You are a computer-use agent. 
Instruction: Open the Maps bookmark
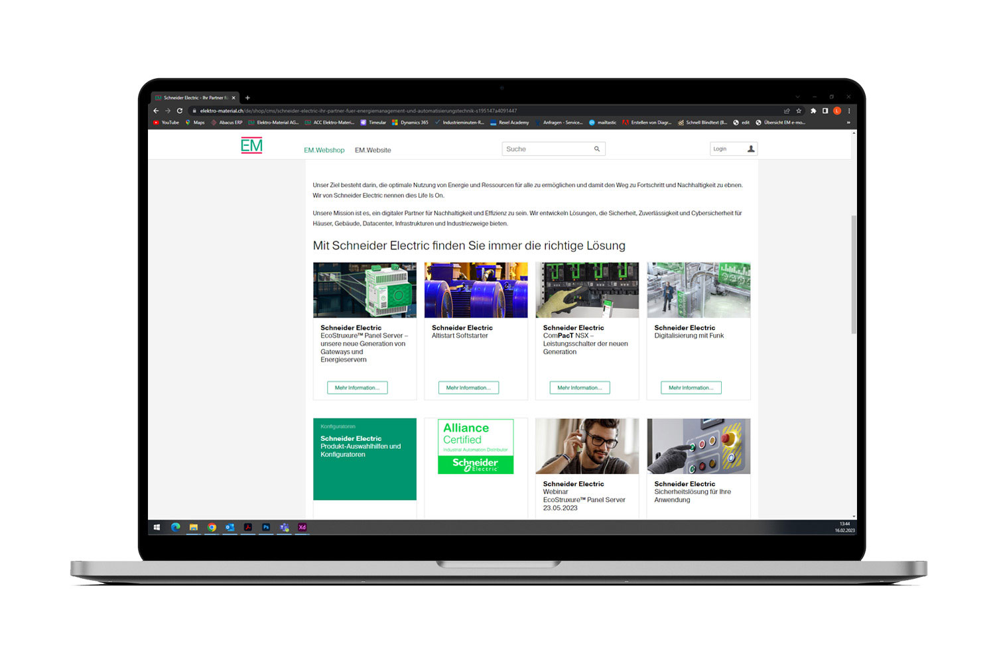point(195,123)
